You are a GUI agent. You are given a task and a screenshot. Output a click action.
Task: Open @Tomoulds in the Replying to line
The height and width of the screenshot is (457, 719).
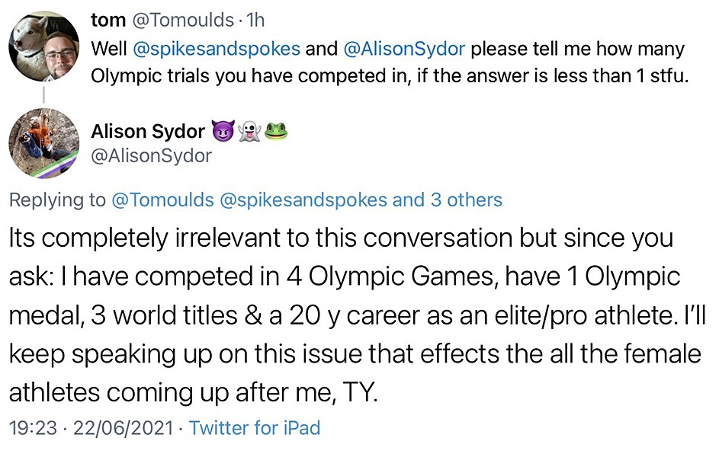coord(162,200)
